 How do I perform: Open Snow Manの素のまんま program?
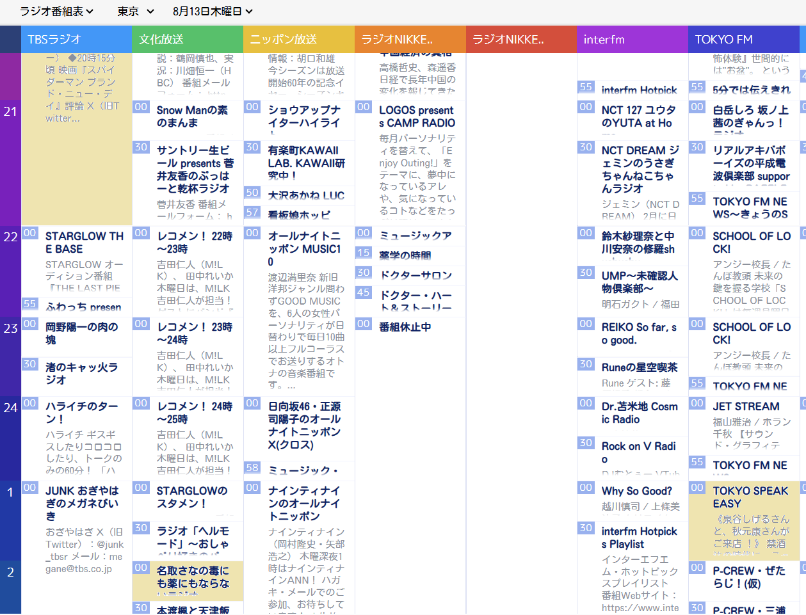(x=192, y=116)
